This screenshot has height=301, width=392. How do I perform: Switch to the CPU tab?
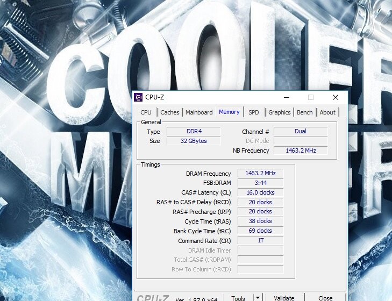pos(146,112)
